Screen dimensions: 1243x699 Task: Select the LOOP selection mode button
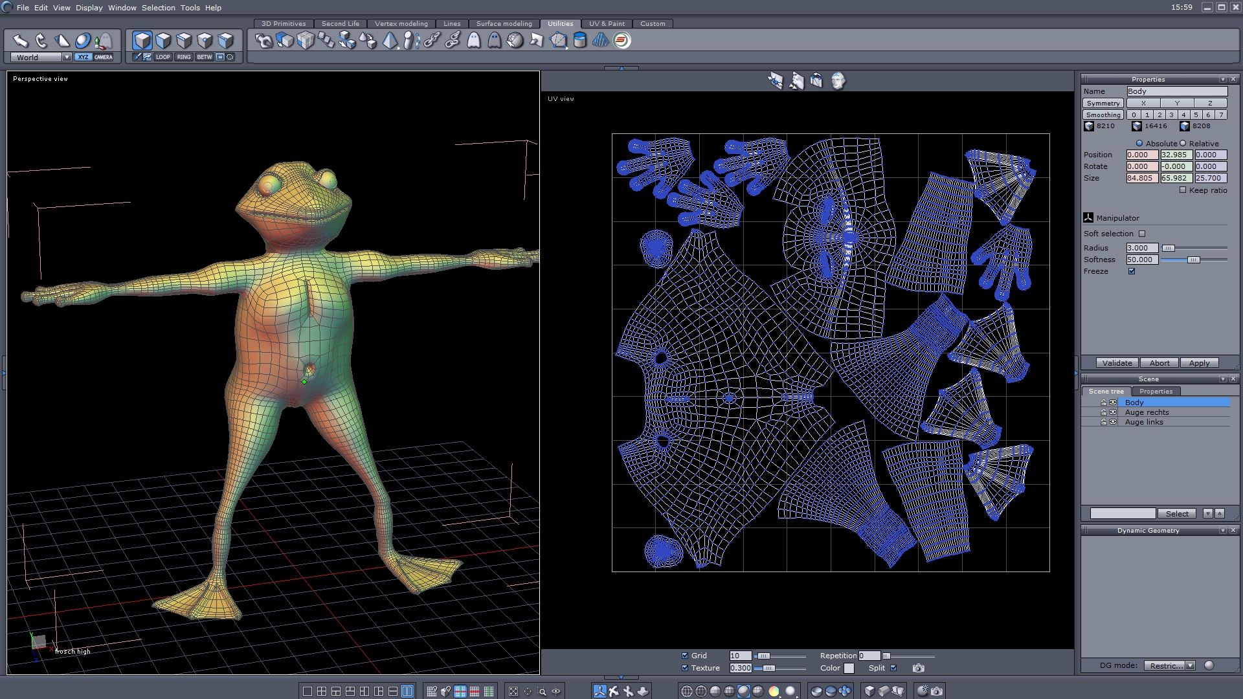162,57
